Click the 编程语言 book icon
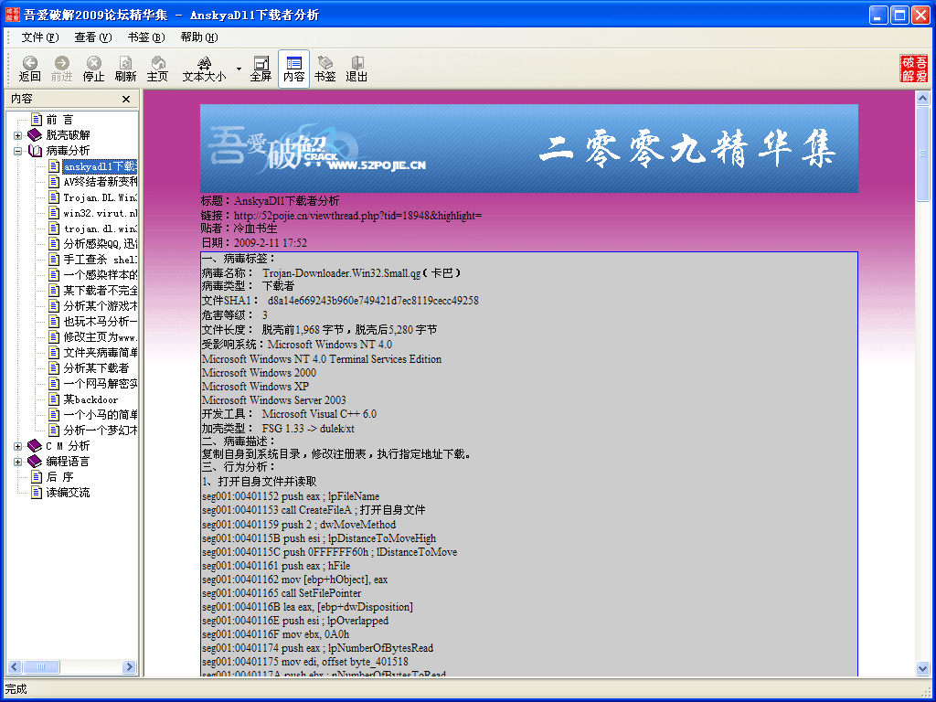The image size is (936, 702). click(x=35, y=461)
